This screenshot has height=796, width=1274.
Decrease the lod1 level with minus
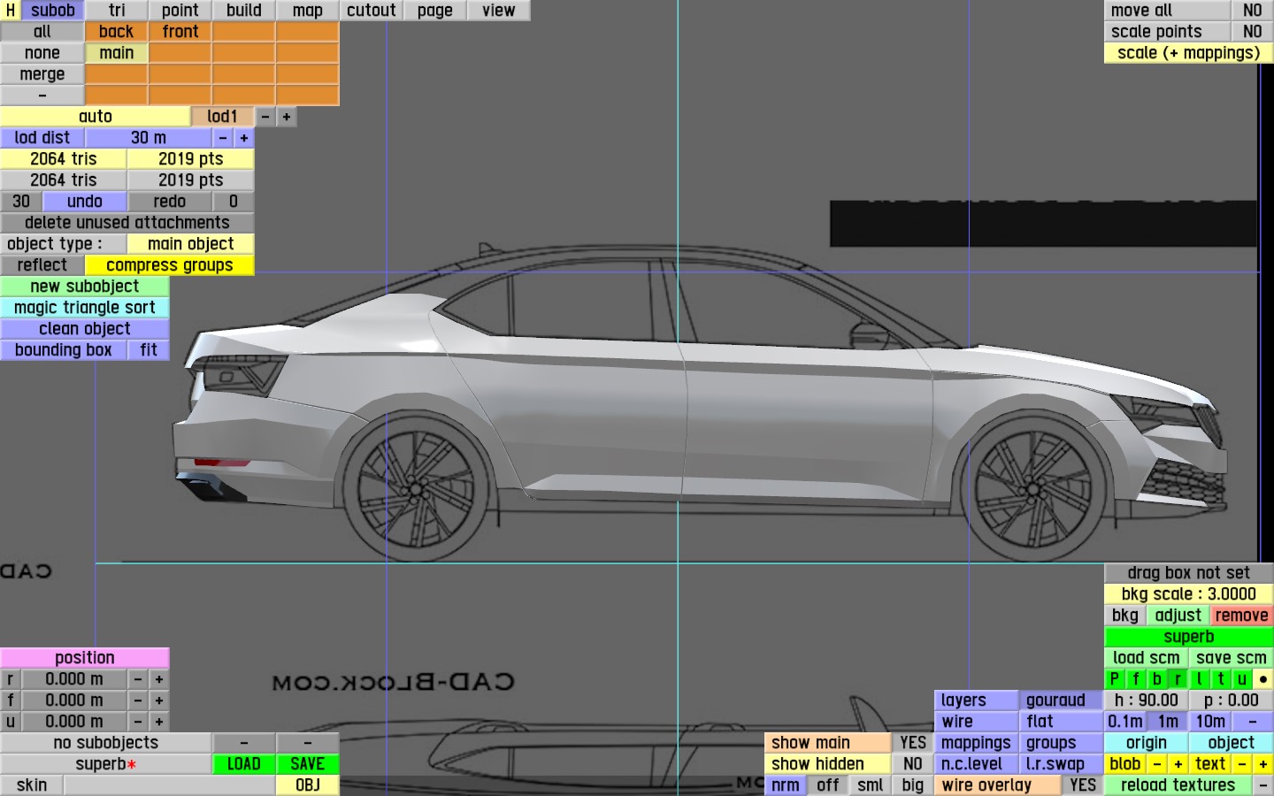click(x=265, y=117)
